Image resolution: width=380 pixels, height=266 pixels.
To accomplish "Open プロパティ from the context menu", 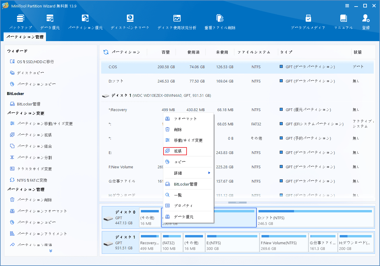I will point(188,206).
